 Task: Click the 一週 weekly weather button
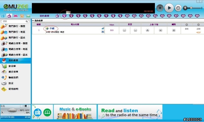point(25,106)
